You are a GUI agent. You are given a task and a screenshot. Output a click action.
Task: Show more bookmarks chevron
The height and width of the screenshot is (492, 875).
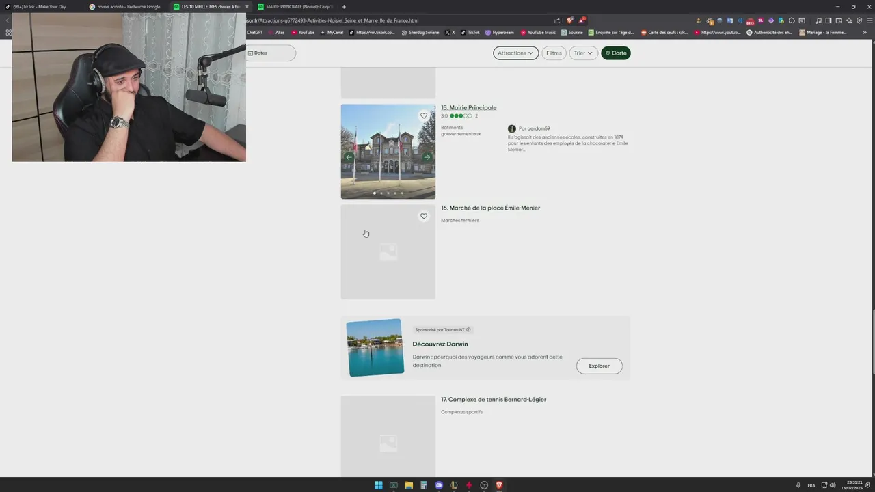[865, 32]
